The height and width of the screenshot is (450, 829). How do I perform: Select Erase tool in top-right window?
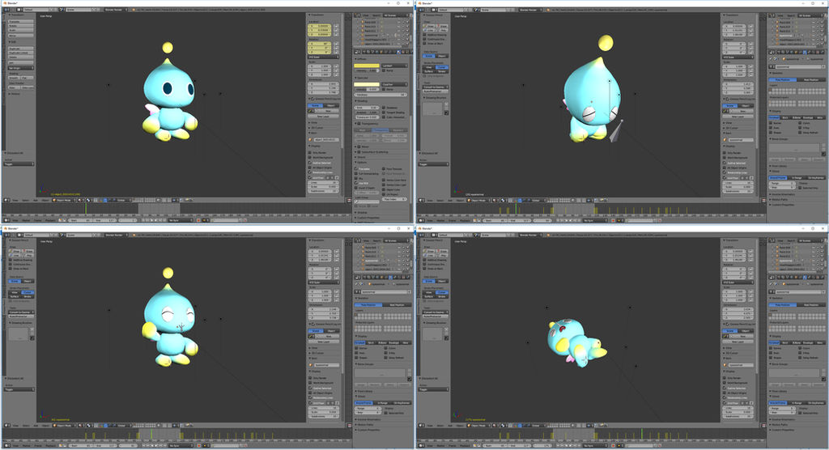(442, 27)
